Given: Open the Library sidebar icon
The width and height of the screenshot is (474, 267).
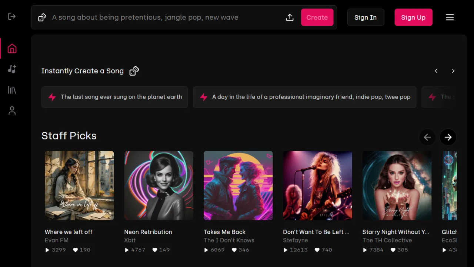Looking at the screenshot, I should point(12,90).
